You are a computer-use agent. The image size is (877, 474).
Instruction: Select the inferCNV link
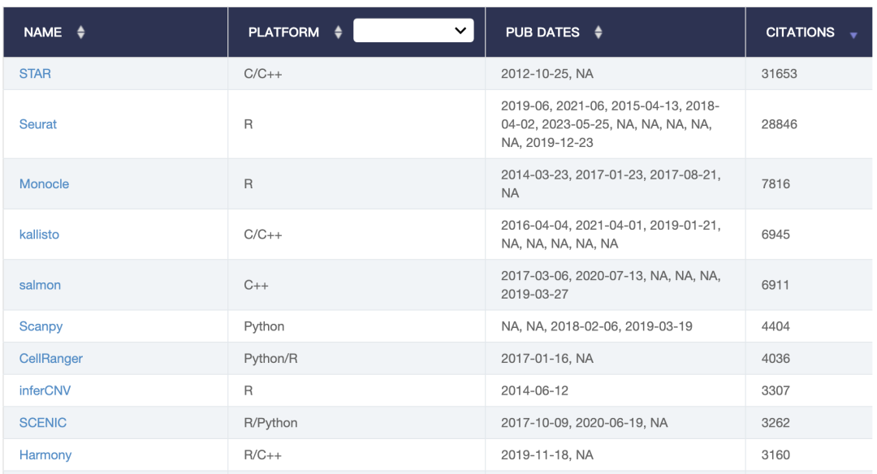click(45, 390)
